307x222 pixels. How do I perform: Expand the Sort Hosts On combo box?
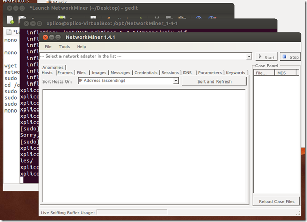point(129,81)
